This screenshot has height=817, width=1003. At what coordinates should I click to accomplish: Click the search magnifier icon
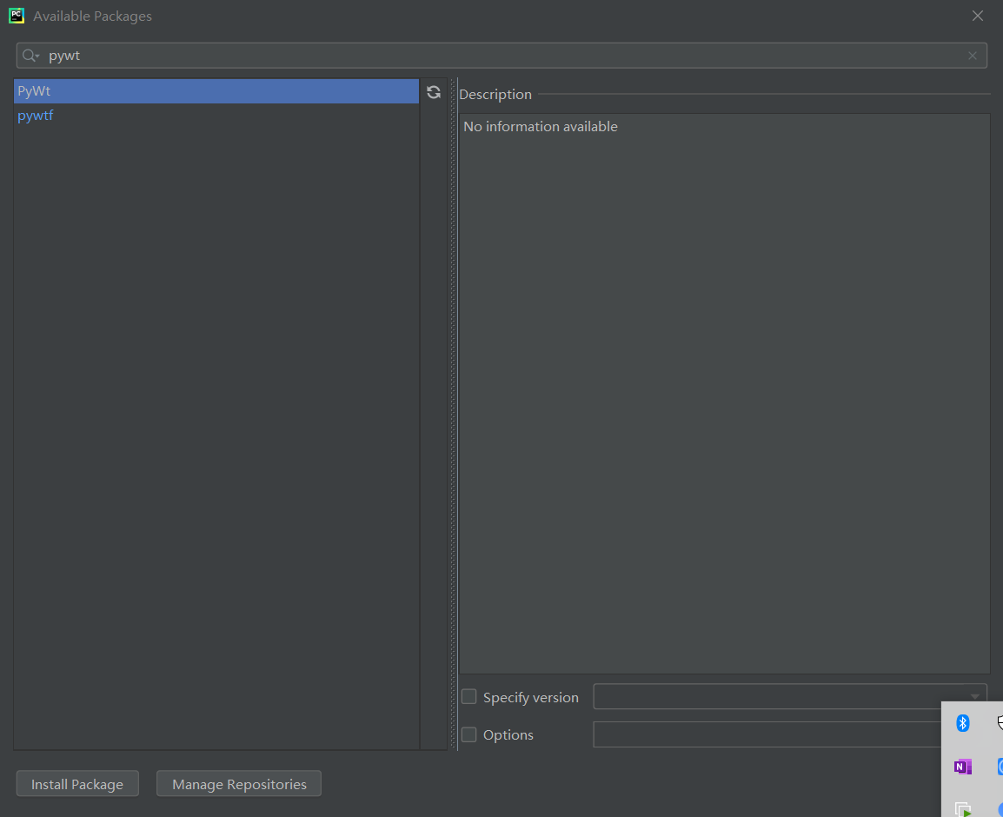click(x=27, y=55)
